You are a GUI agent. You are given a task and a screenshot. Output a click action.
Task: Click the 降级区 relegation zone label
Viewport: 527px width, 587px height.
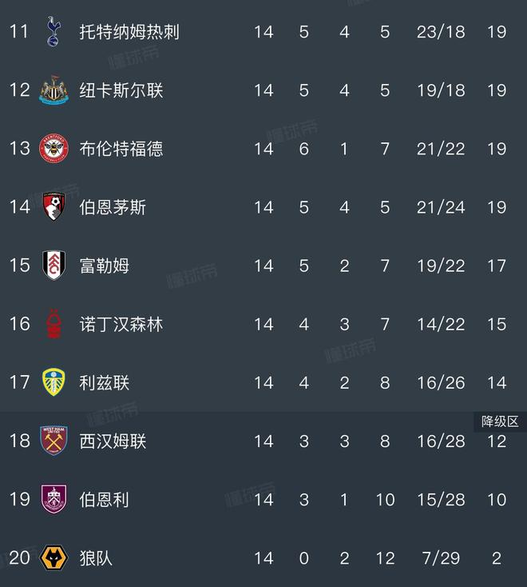click(500, 421)
